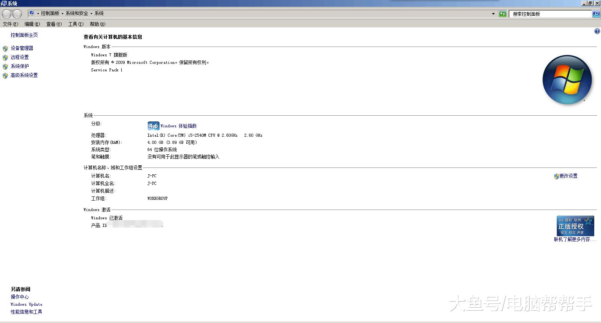Go to 控制面板主页 in the left pane
The width and height of the screenshot is (601, 323).
pyautogui.click(x=24, y=35)
